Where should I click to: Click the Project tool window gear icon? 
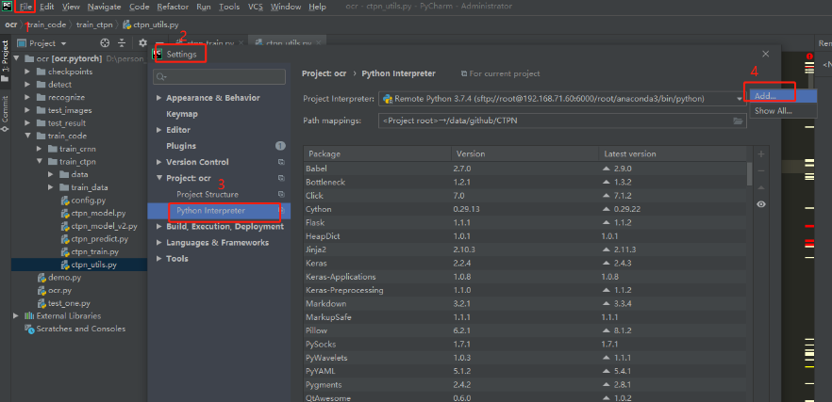pos(142,43)
